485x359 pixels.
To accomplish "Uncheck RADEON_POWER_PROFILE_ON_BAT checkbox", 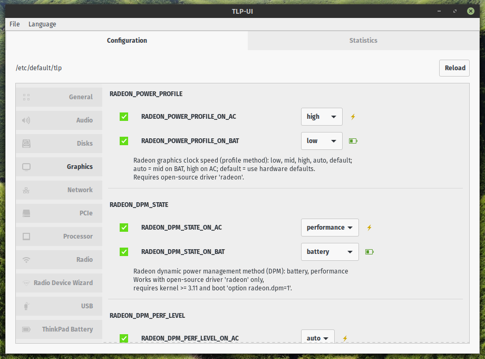I will point(124,141).
